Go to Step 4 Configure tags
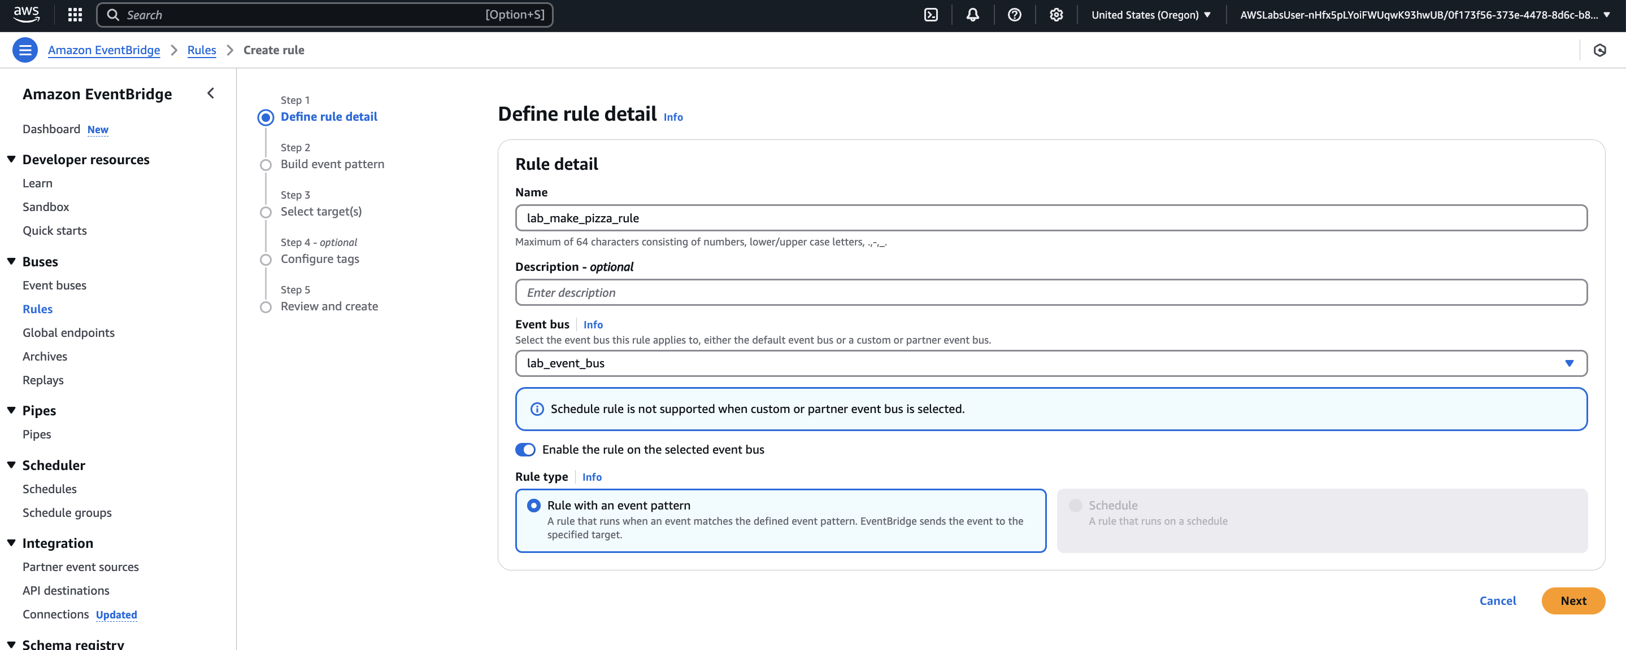The height and width of the screenshot is (650, 1626). 319,258
